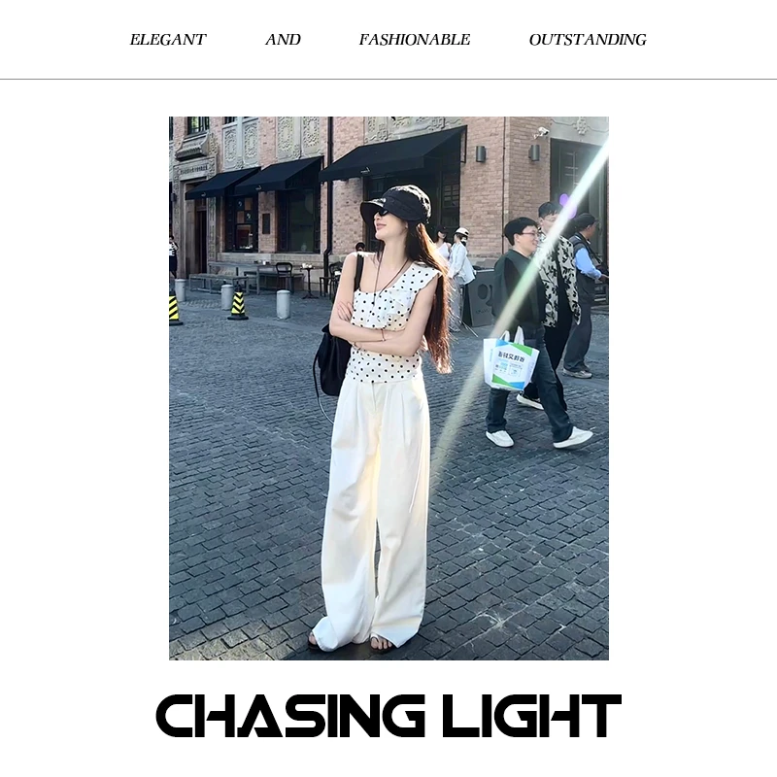This screenshot has width=777, height=777.
Task: Open the street fashion photo
Action: (x=388, y=388)
